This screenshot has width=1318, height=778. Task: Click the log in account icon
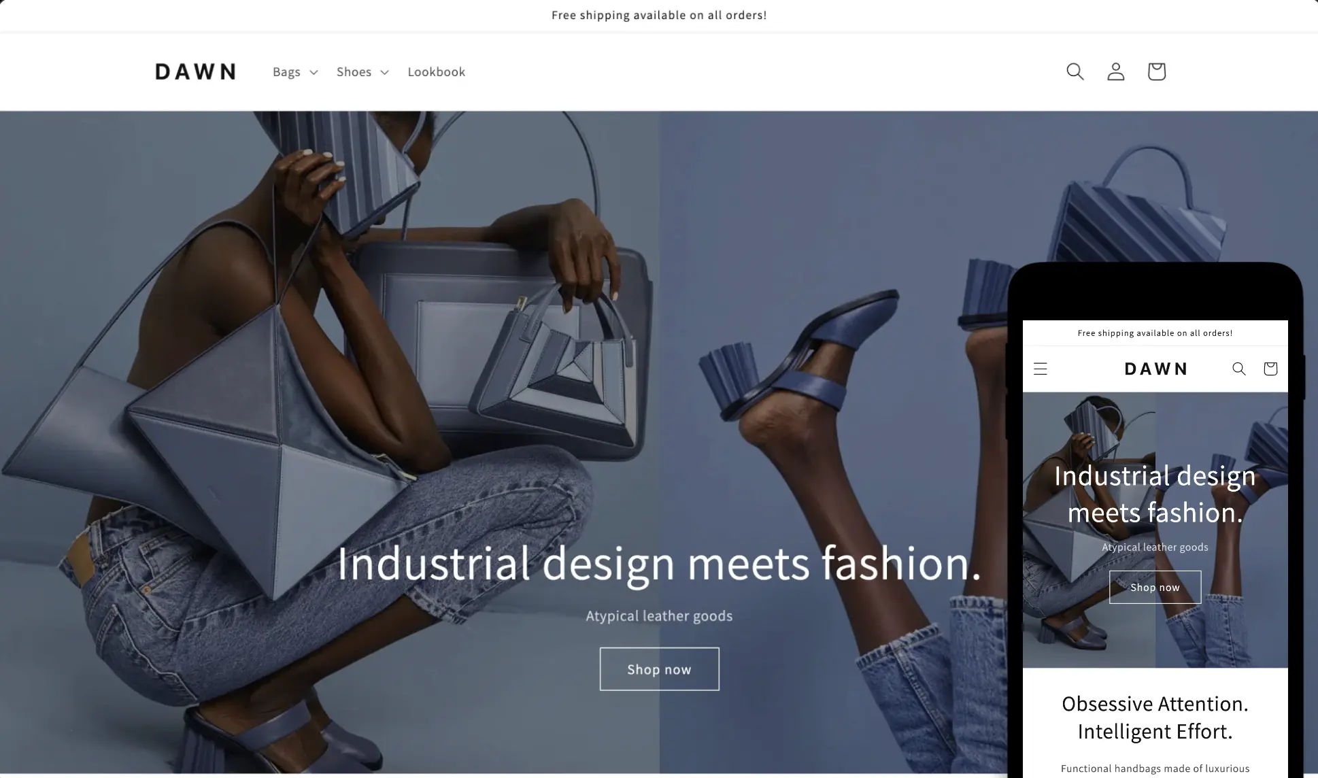[1115, 71]
